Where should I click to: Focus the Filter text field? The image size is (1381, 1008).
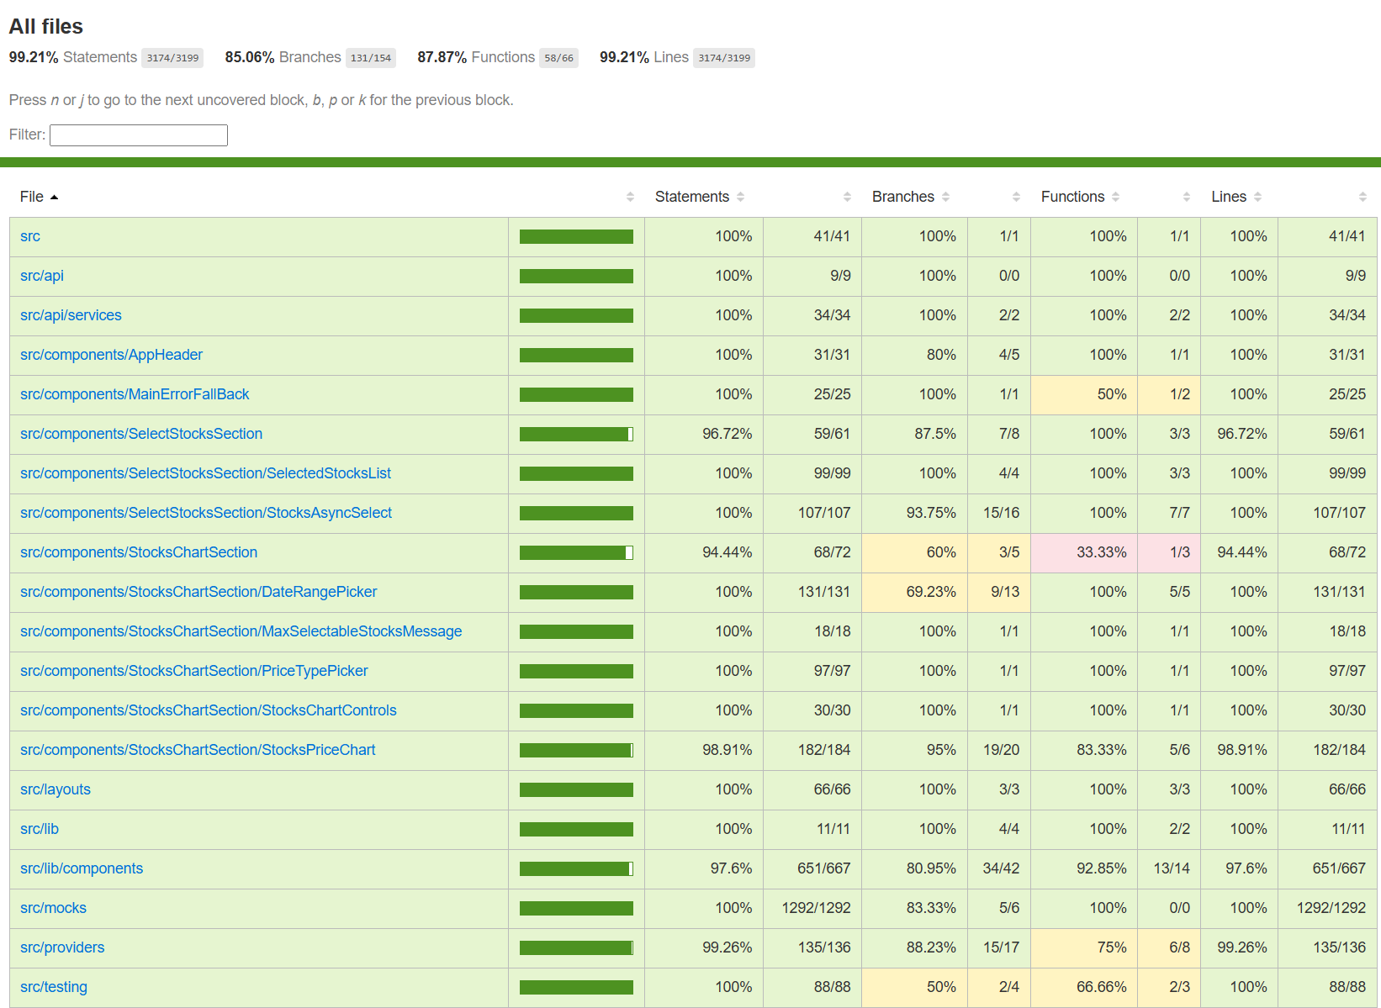pyautogui.click(x=139, y=135)
